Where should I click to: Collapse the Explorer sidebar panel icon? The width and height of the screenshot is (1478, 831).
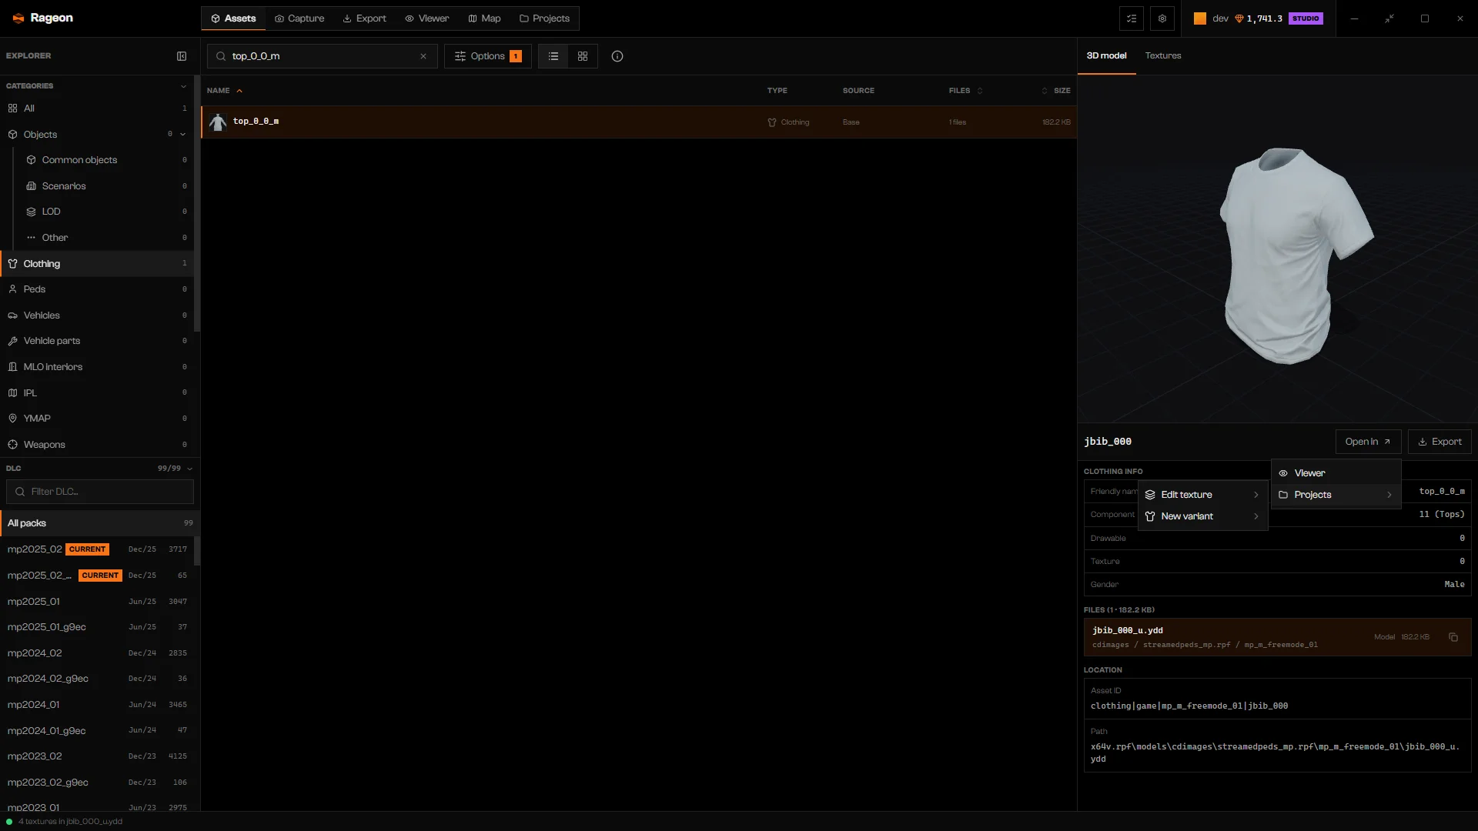[x=182, y=56]
